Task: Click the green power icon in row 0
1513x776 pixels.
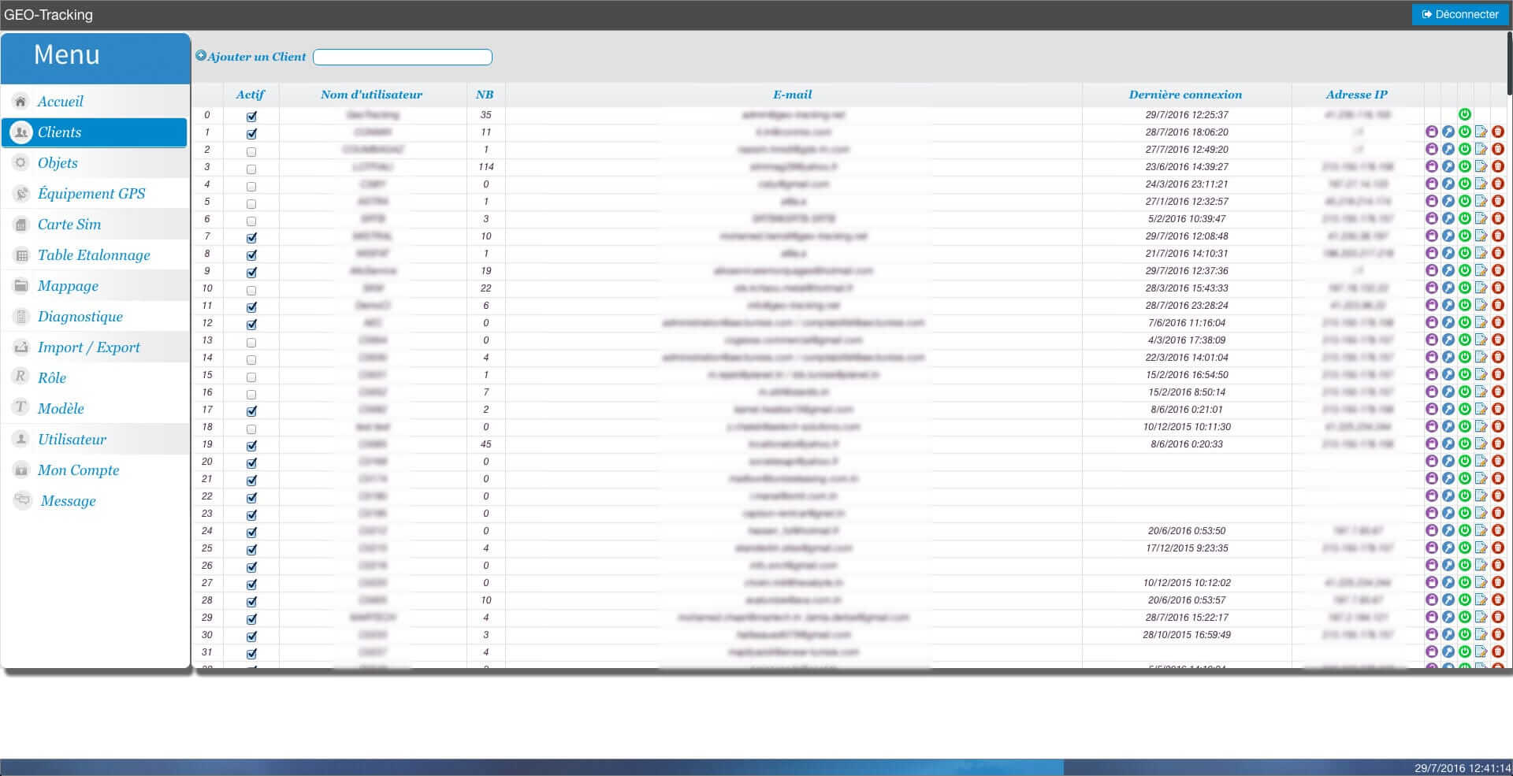Action: (x=1464, y=114)
